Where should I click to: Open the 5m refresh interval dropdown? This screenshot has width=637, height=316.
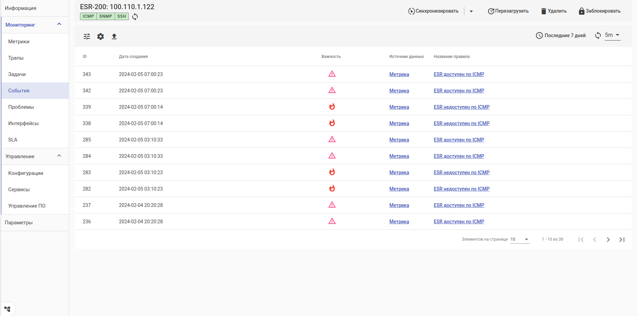[612, 35]
